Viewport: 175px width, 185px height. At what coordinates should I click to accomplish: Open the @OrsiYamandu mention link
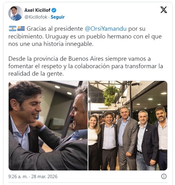(106, 29)
